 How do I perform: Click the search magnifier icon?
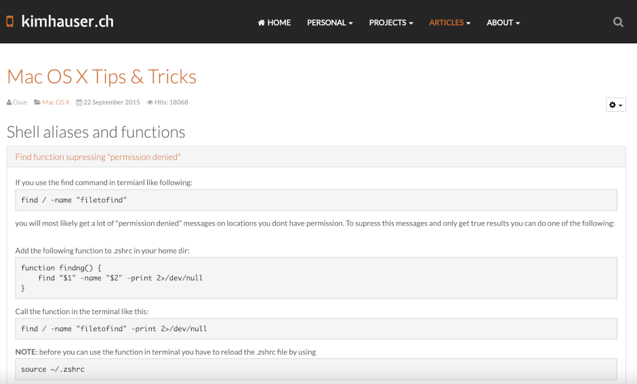tap(618, 22)
